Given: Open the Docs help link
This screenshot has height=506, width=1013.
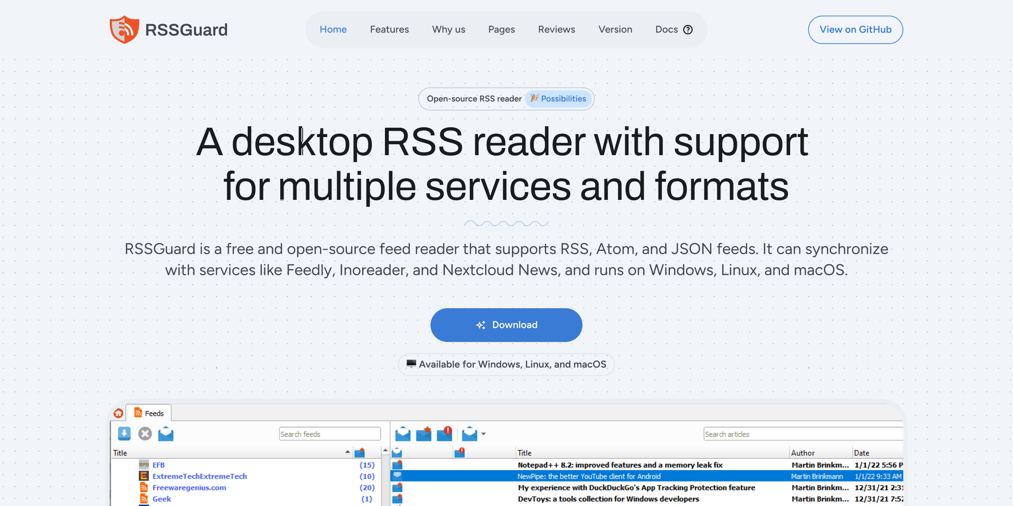Looking at the screenshot, I should 674,30.
